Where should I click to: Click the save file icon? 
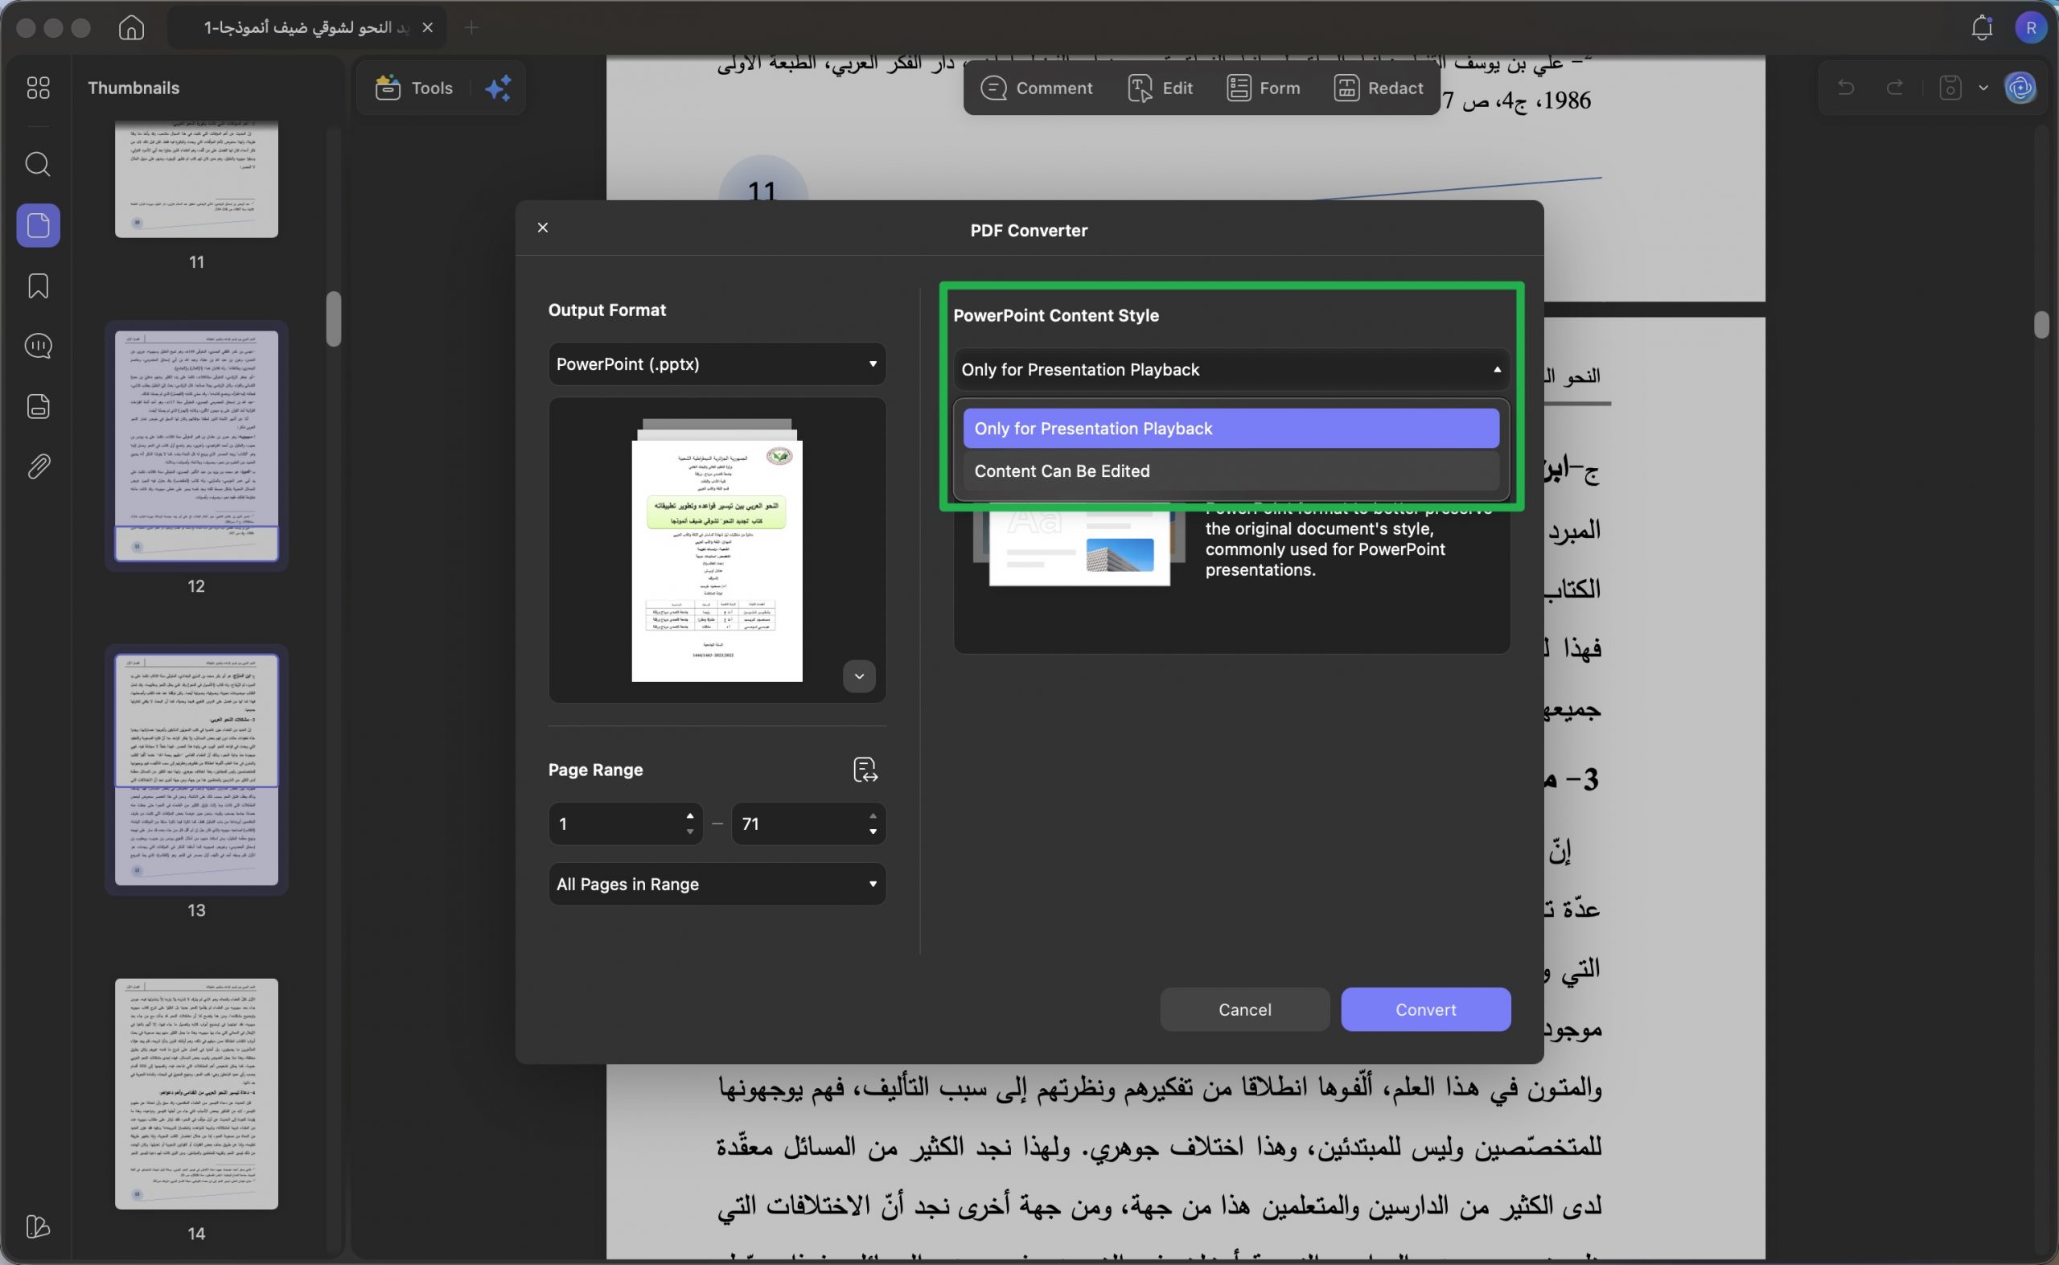click(x=1950, y=88)
